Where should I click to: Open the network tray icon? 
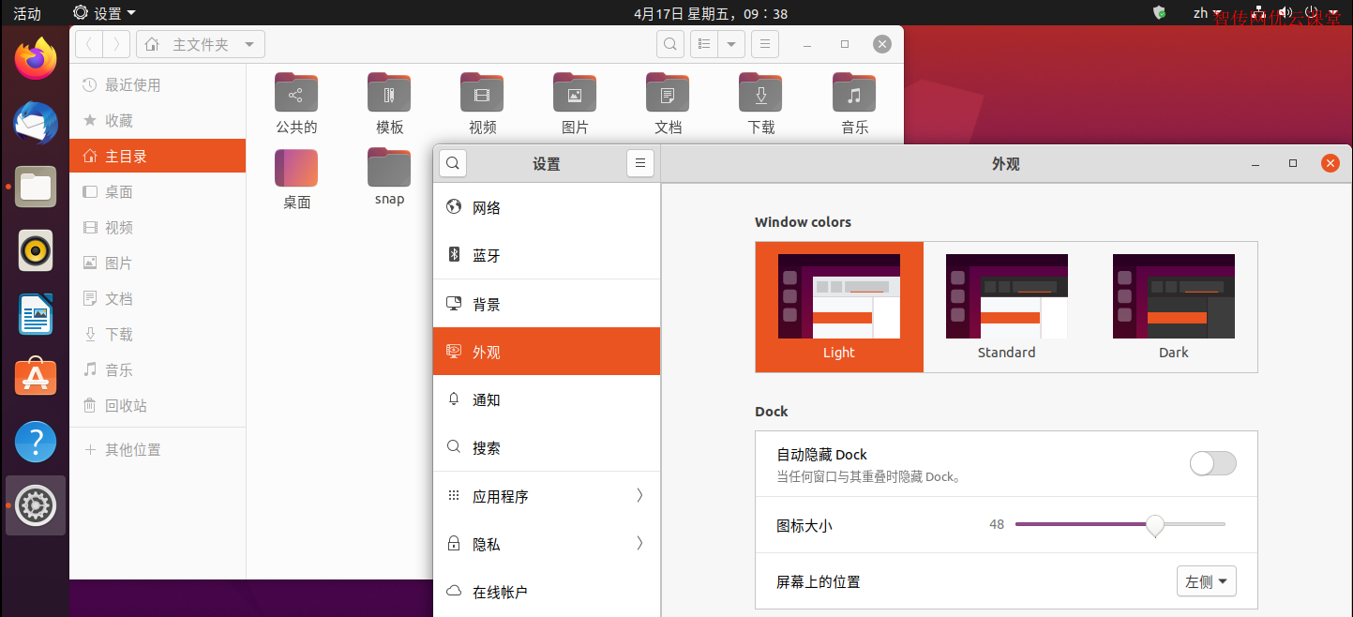click(1259, 13)
